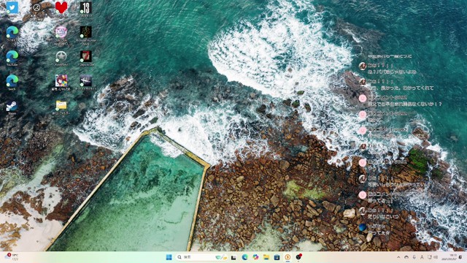Open the black taskbar app with red badge

pyautogui.click(x=298, y=257)
